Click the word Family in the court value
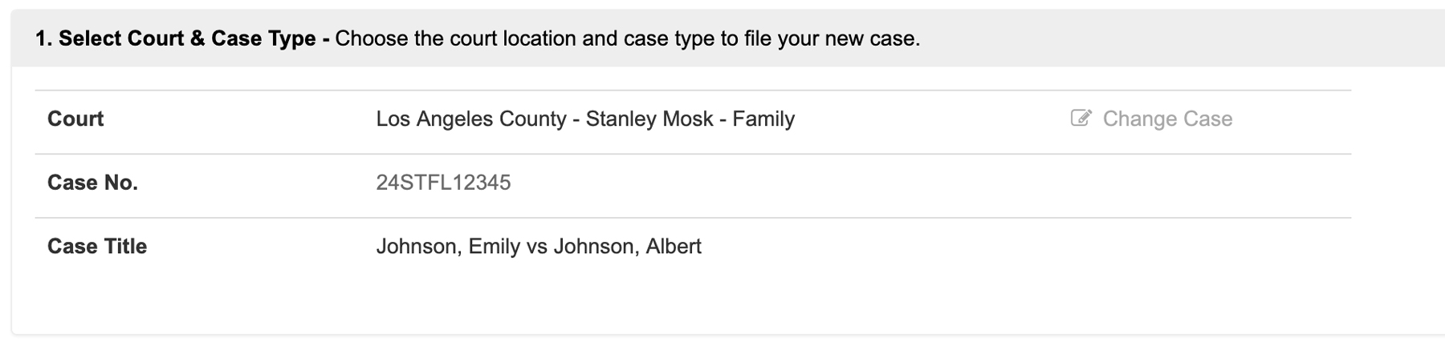Image resolution: width=1445 pixels, height=346 pixels. pyautogui.click(x=763, y=119)
